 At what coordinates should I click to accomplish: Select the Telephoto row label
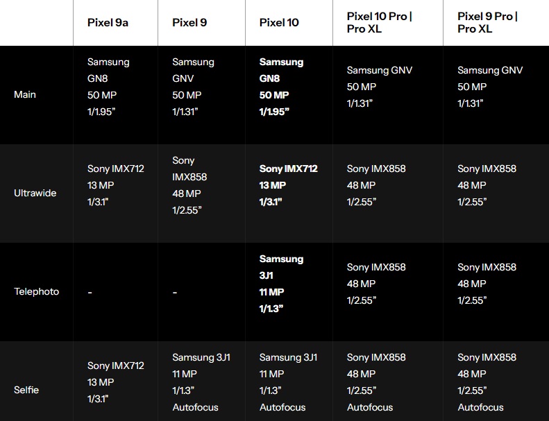click(37, 291)
